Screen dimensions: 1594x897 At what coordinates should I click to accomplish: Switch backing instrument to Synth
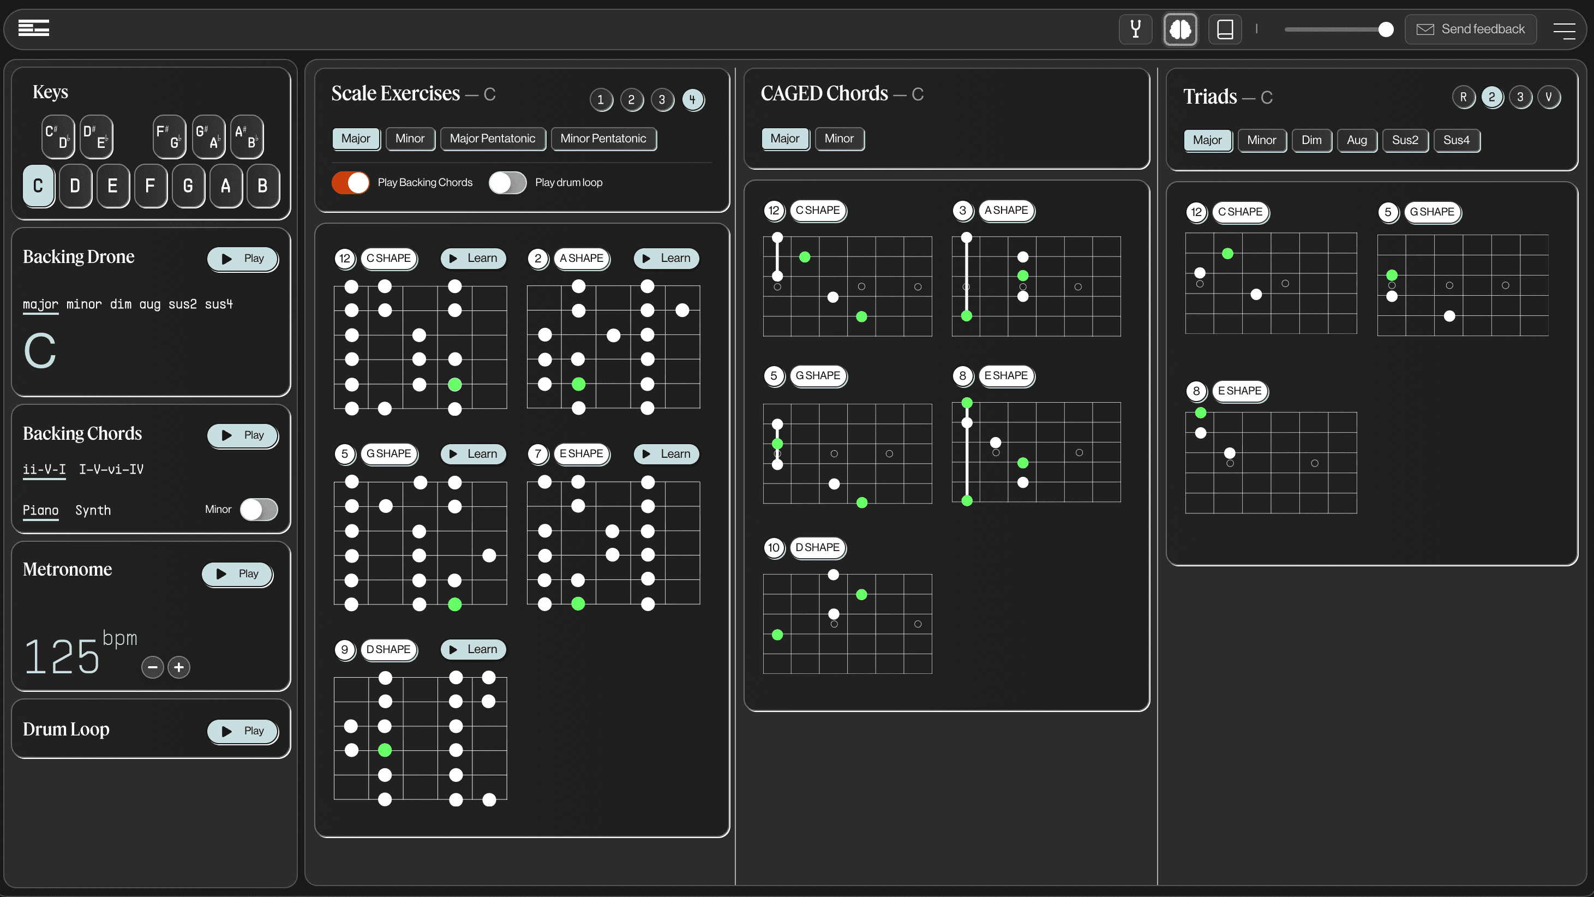coord(93,510)
